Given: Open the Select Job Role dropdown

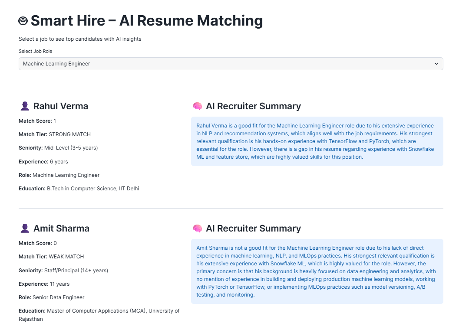Looking at the screenshot, I should coord(230,64).
